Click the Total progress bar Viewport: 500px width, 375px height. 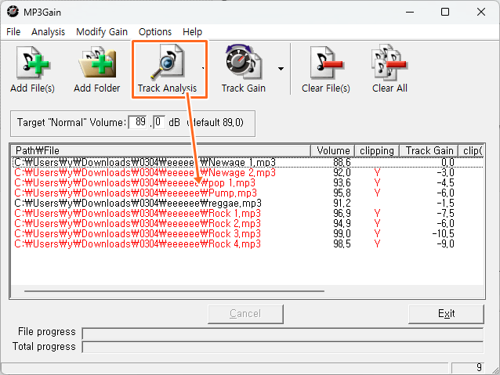click(283, 347)
